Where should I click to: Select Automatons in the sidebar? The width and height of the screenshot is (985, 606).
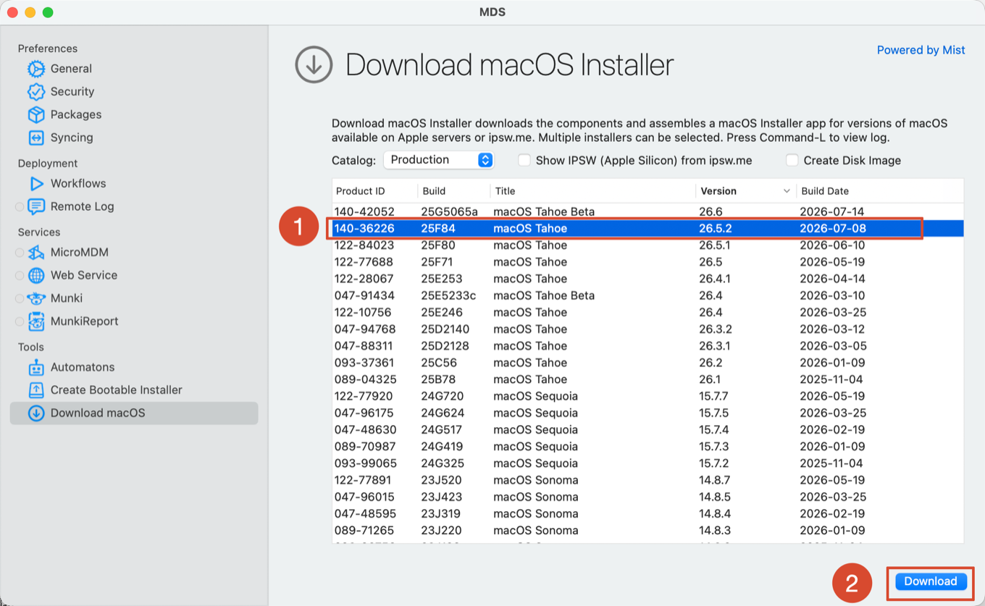point(83,367)
